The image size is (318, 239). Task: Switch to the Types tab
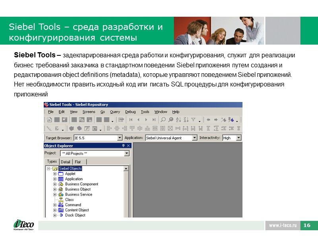(52, 161)
